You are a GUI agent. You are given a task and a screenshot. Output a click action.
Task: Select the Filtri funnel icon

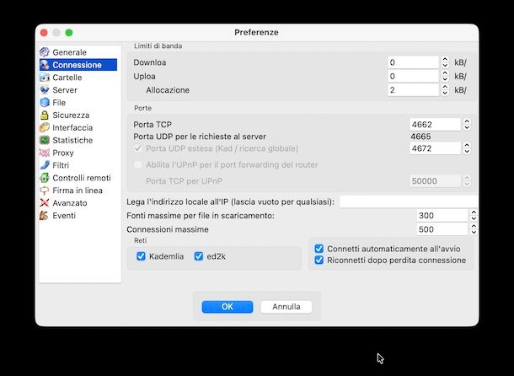click(45, 166)
